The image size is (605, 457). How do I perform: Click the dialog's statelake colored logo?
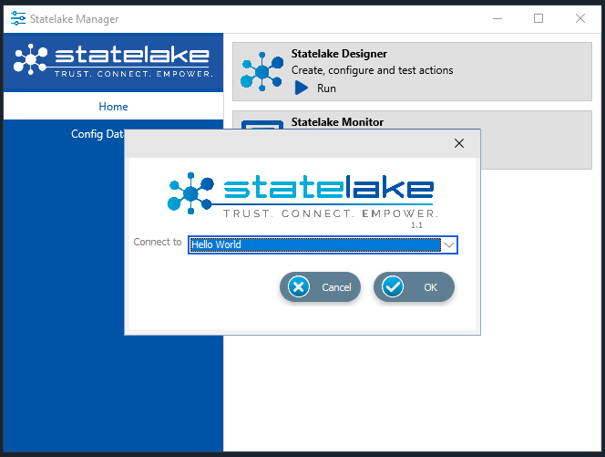click(302, 196)
